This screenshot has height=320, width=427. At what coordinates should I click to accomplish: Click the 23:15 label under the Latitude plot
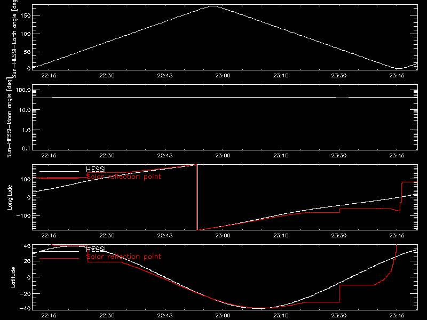(281, 316)
